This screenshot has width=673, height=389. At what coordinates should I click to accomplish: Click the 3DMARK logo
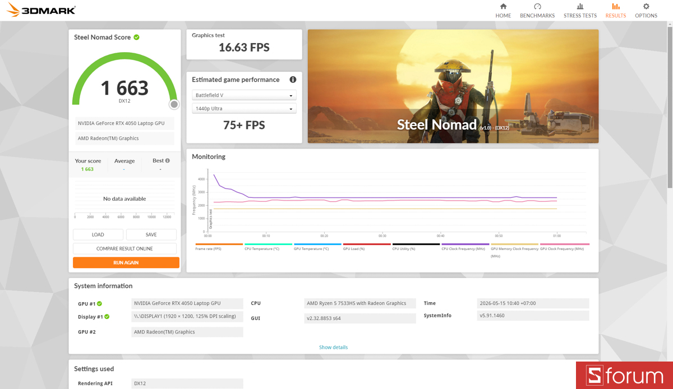click(42, 10)
